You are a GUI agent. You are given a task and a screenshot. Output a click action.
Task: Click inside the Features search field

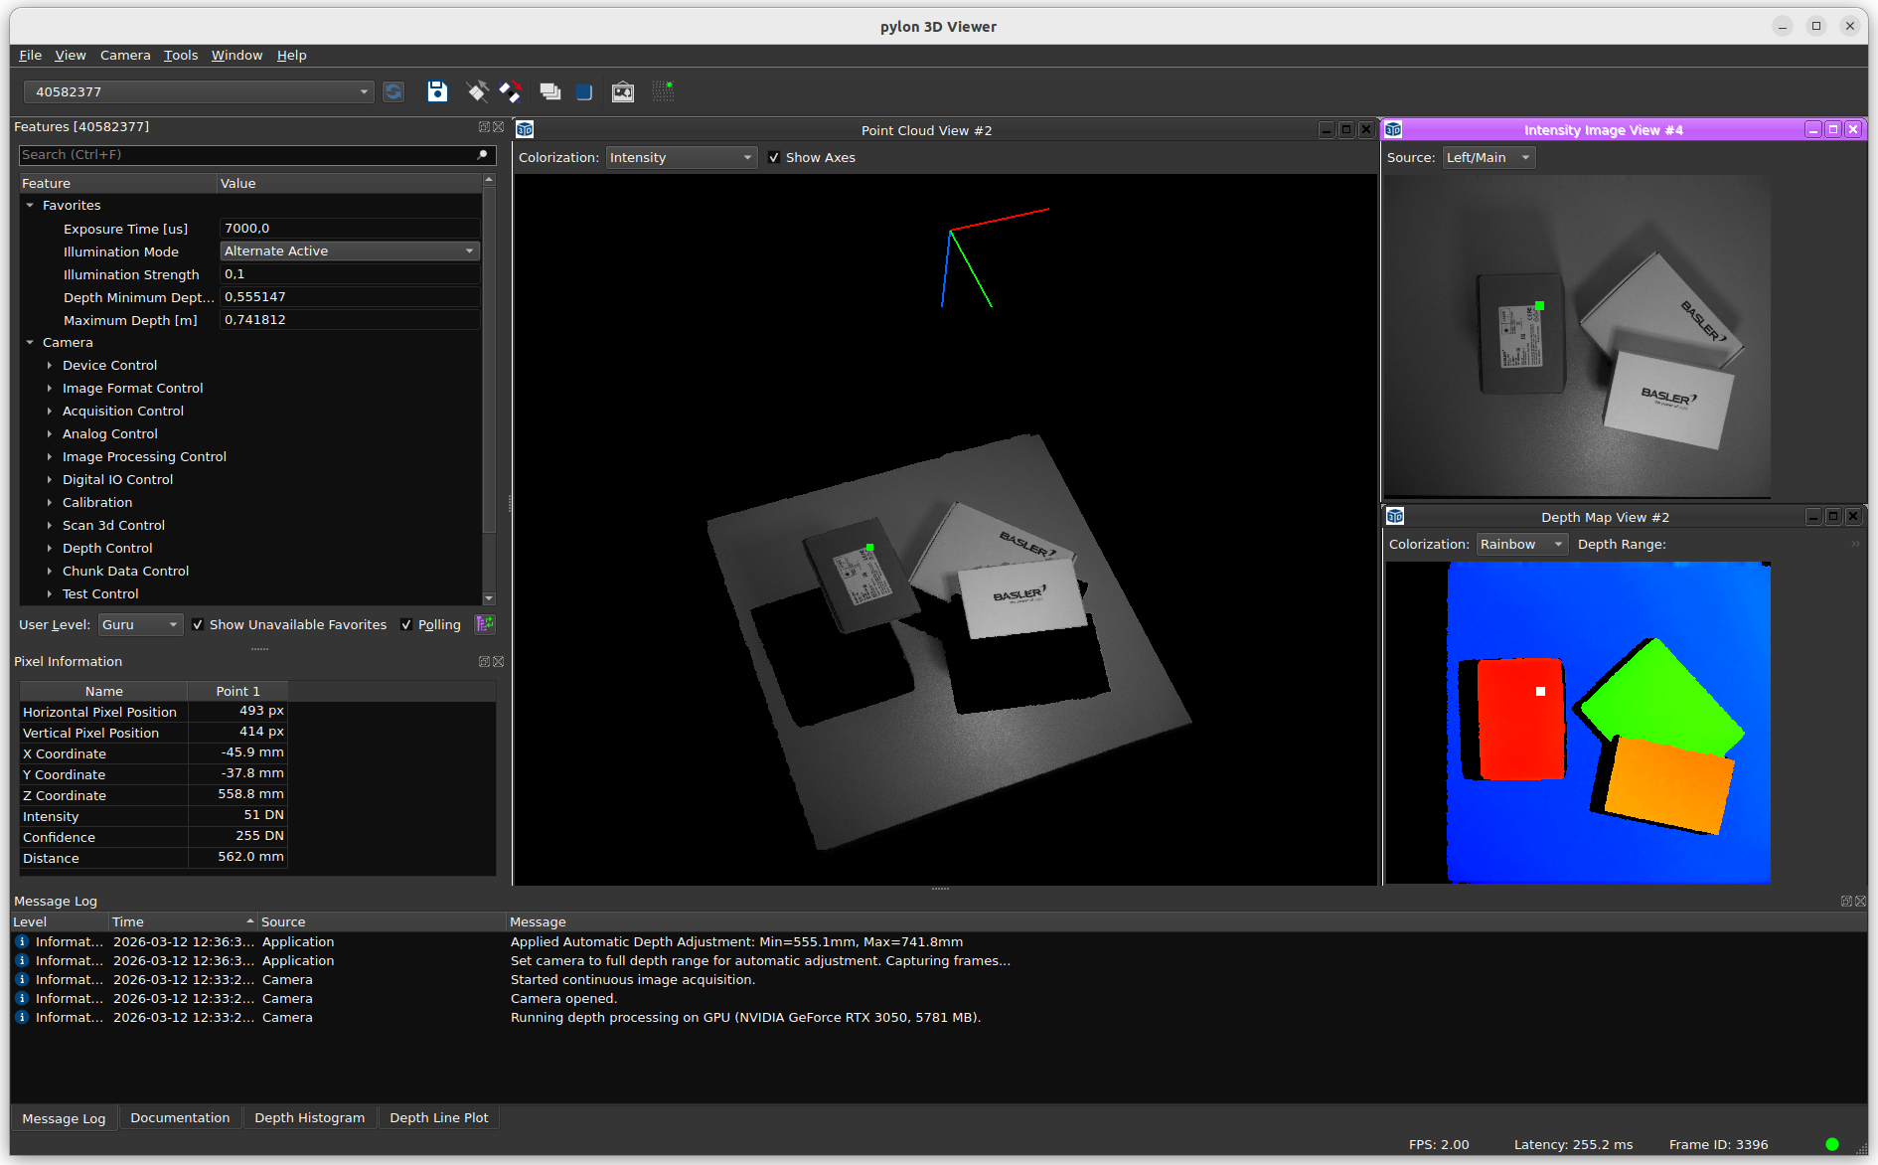click(x=238, y=155)
